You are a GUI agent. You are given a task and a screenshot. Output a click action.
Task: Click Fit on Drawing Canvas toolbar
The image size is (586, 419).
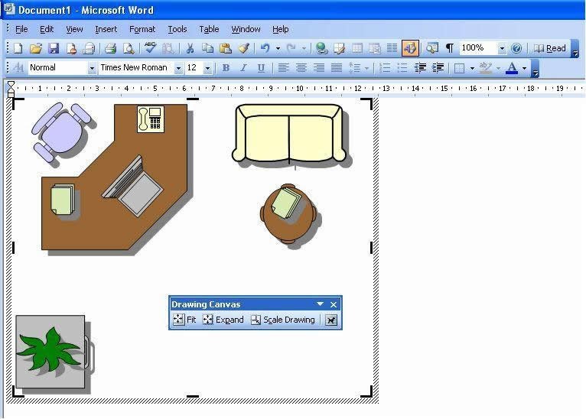184,320
